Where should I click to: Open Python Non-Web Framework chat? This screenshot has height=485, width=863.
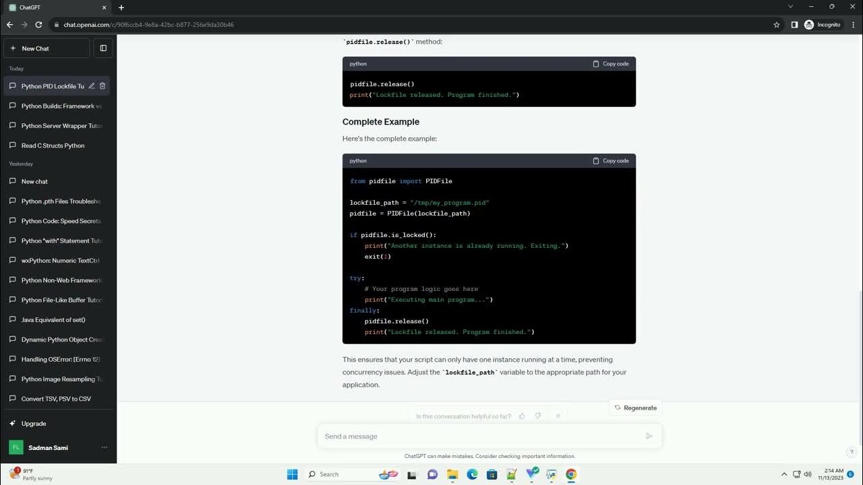pos(57,280)
